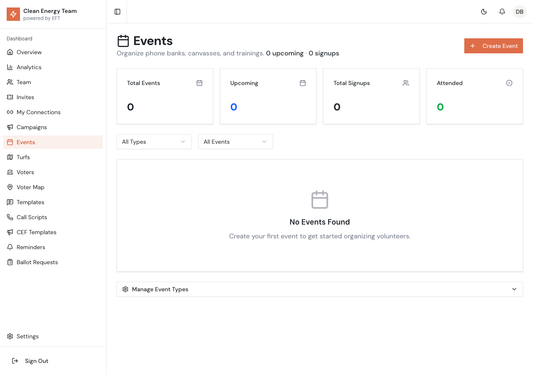Switch to dark mode moon icon

(484, 12)
